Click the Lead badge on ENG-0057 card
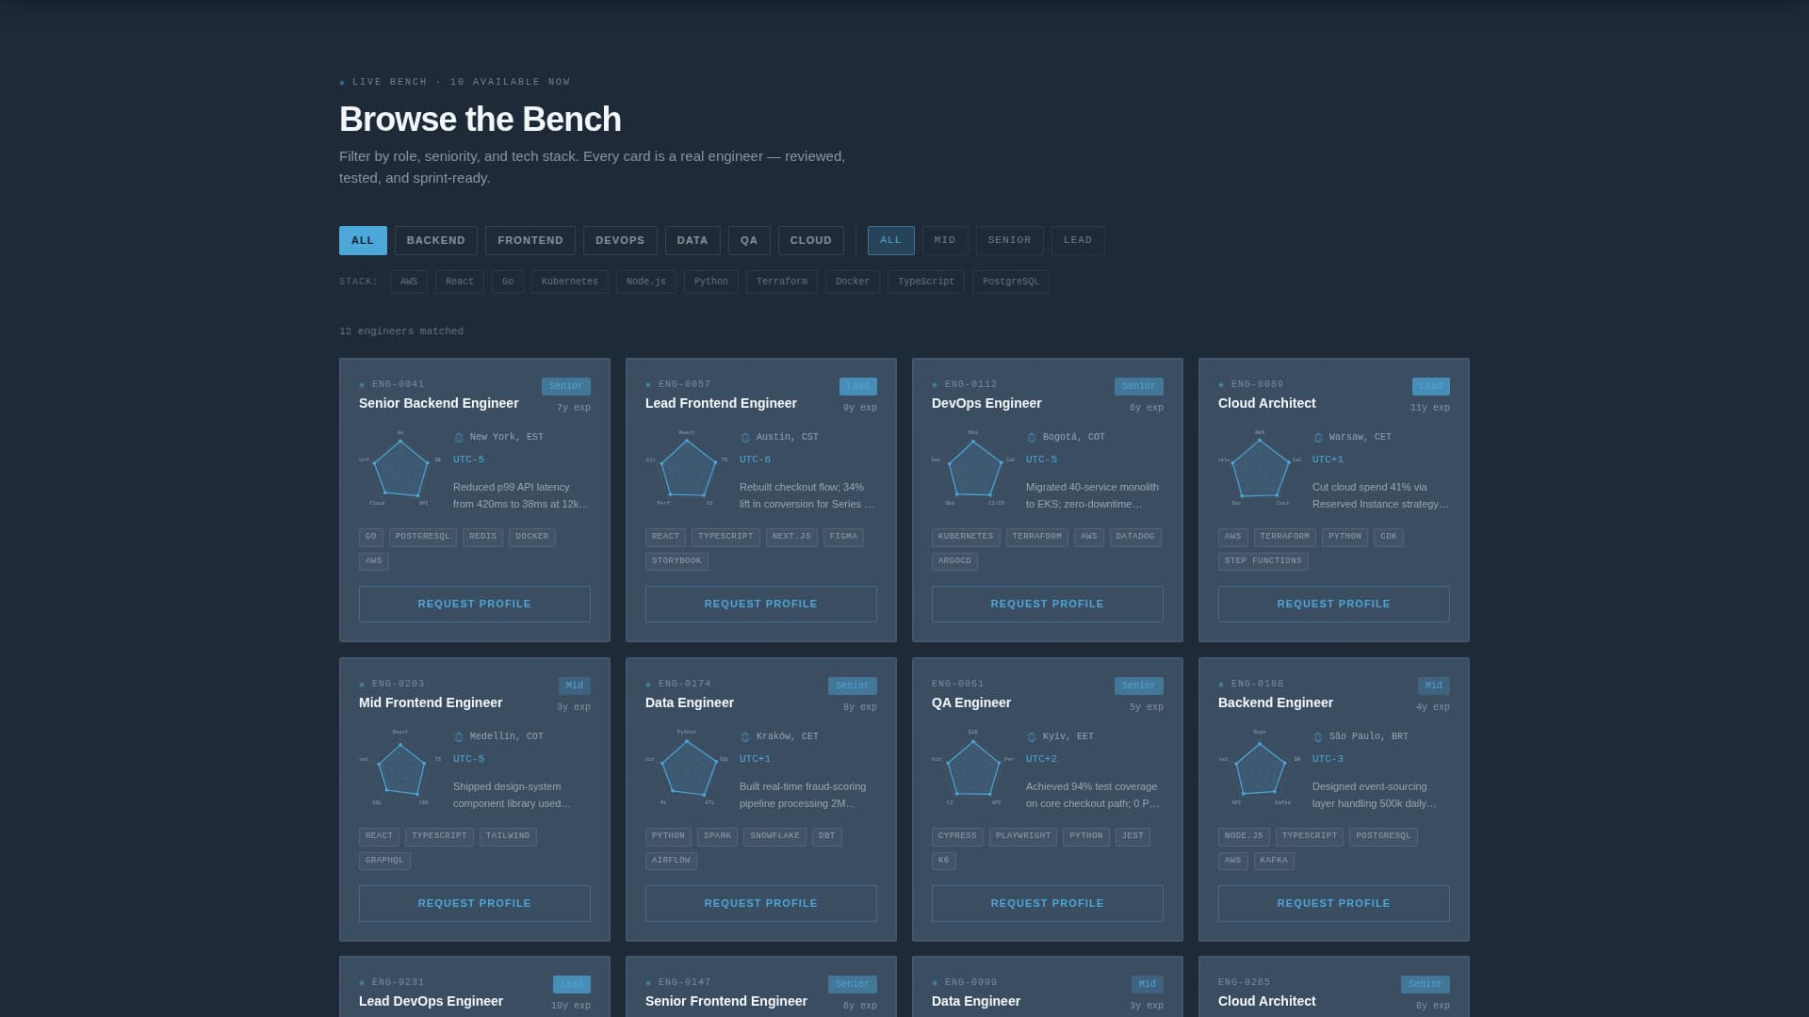 (858, 386)
